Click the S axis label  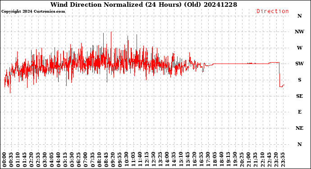299,80
